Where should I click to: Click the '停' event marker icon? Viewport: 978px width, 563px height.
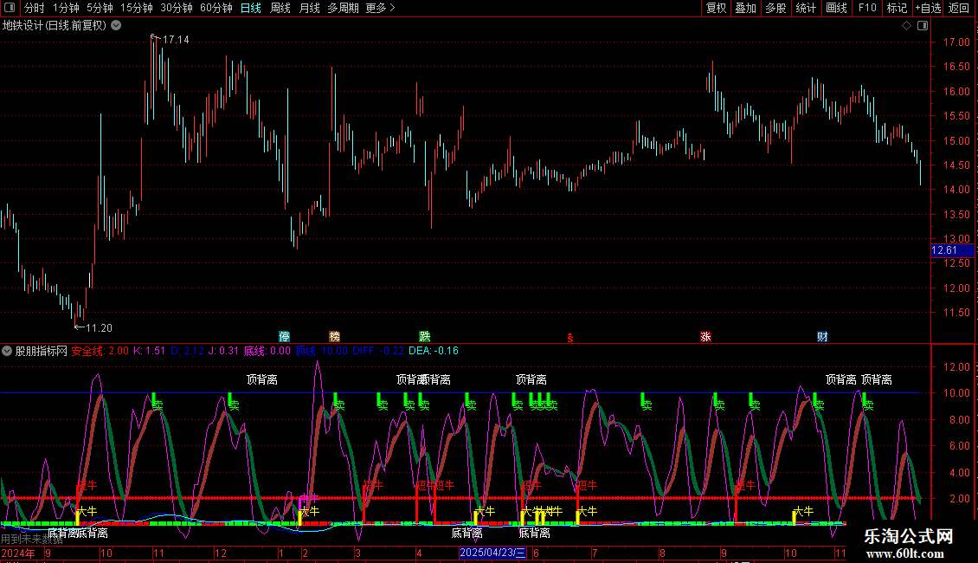click(x=284, y=336)
